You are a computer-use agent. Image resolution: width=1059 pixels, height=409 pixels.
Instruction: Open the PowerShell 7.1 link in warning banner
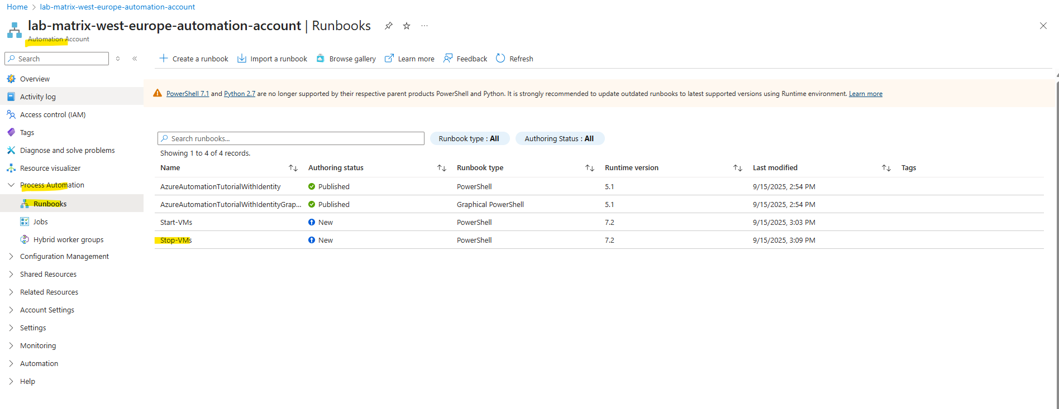pyautogui.click(x=188, y=94)
